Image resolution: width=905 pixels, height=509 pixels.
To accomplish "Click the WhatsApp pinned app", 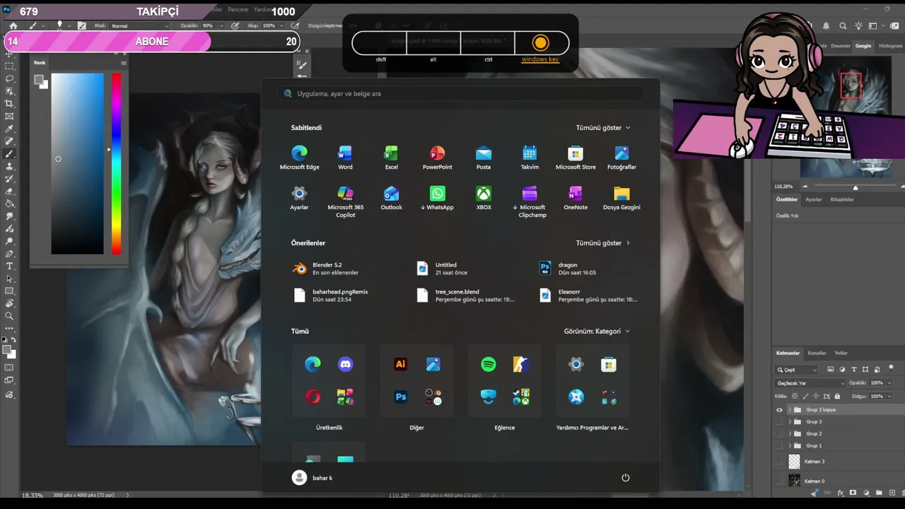I will click(x=437, y=198).
